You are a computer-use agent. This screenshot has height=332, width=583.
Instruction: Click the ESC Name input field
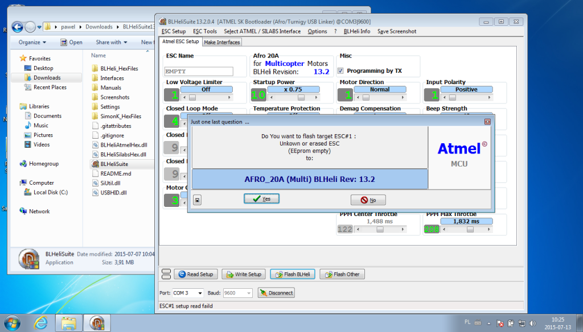(x=199, y=72)
